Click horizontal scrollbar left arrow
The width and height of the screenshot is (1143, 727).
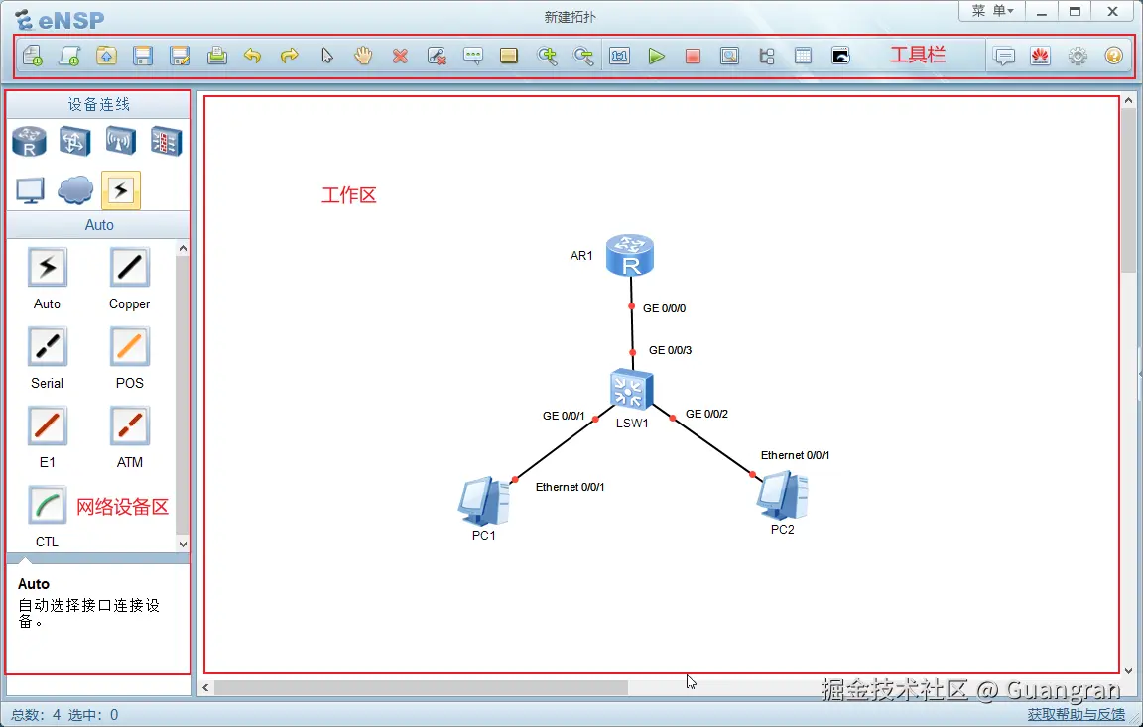tap(205, 687)
